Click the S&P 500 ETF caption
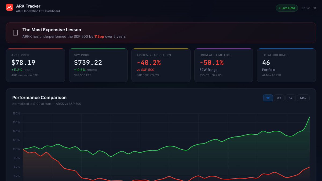 [x=83, y=75]
